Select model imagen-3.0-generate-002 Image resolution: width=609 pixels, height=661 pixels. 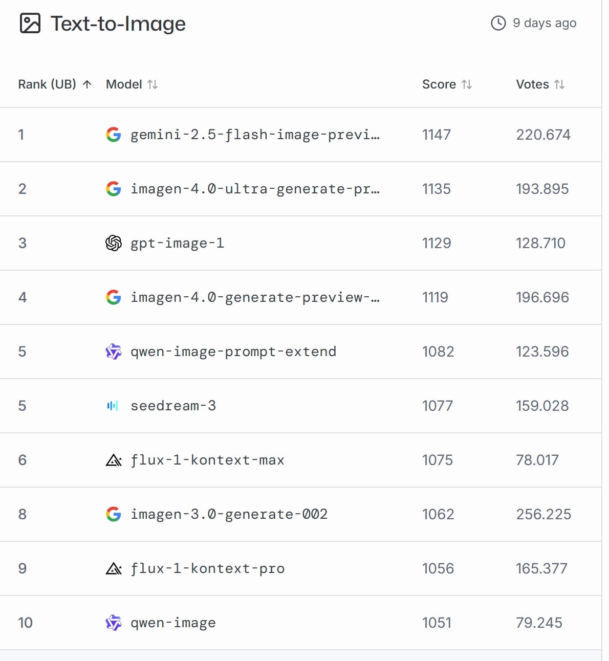229,514
